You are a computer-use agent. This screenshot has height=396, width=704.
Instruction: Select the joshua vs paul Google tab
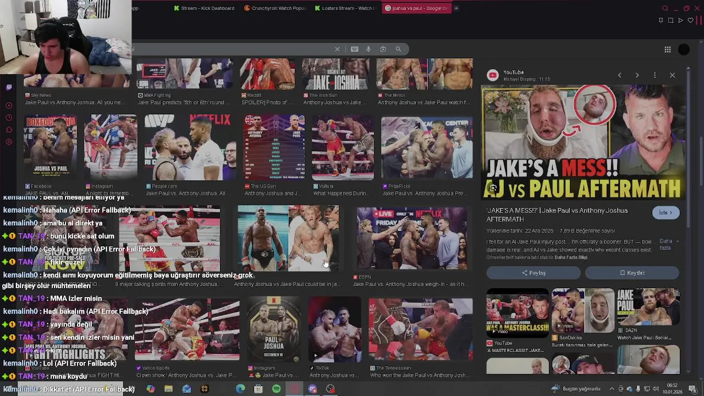416,8
